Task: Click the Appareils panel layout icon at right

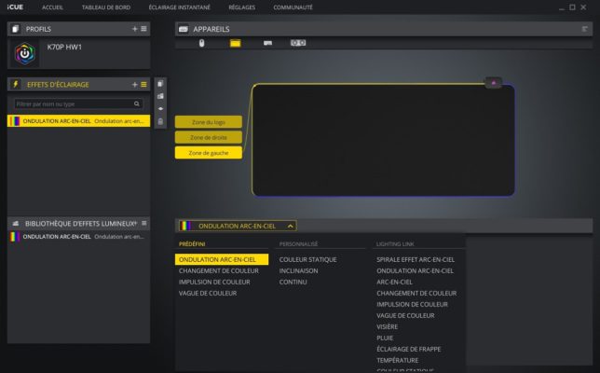Action: point(584,29)
